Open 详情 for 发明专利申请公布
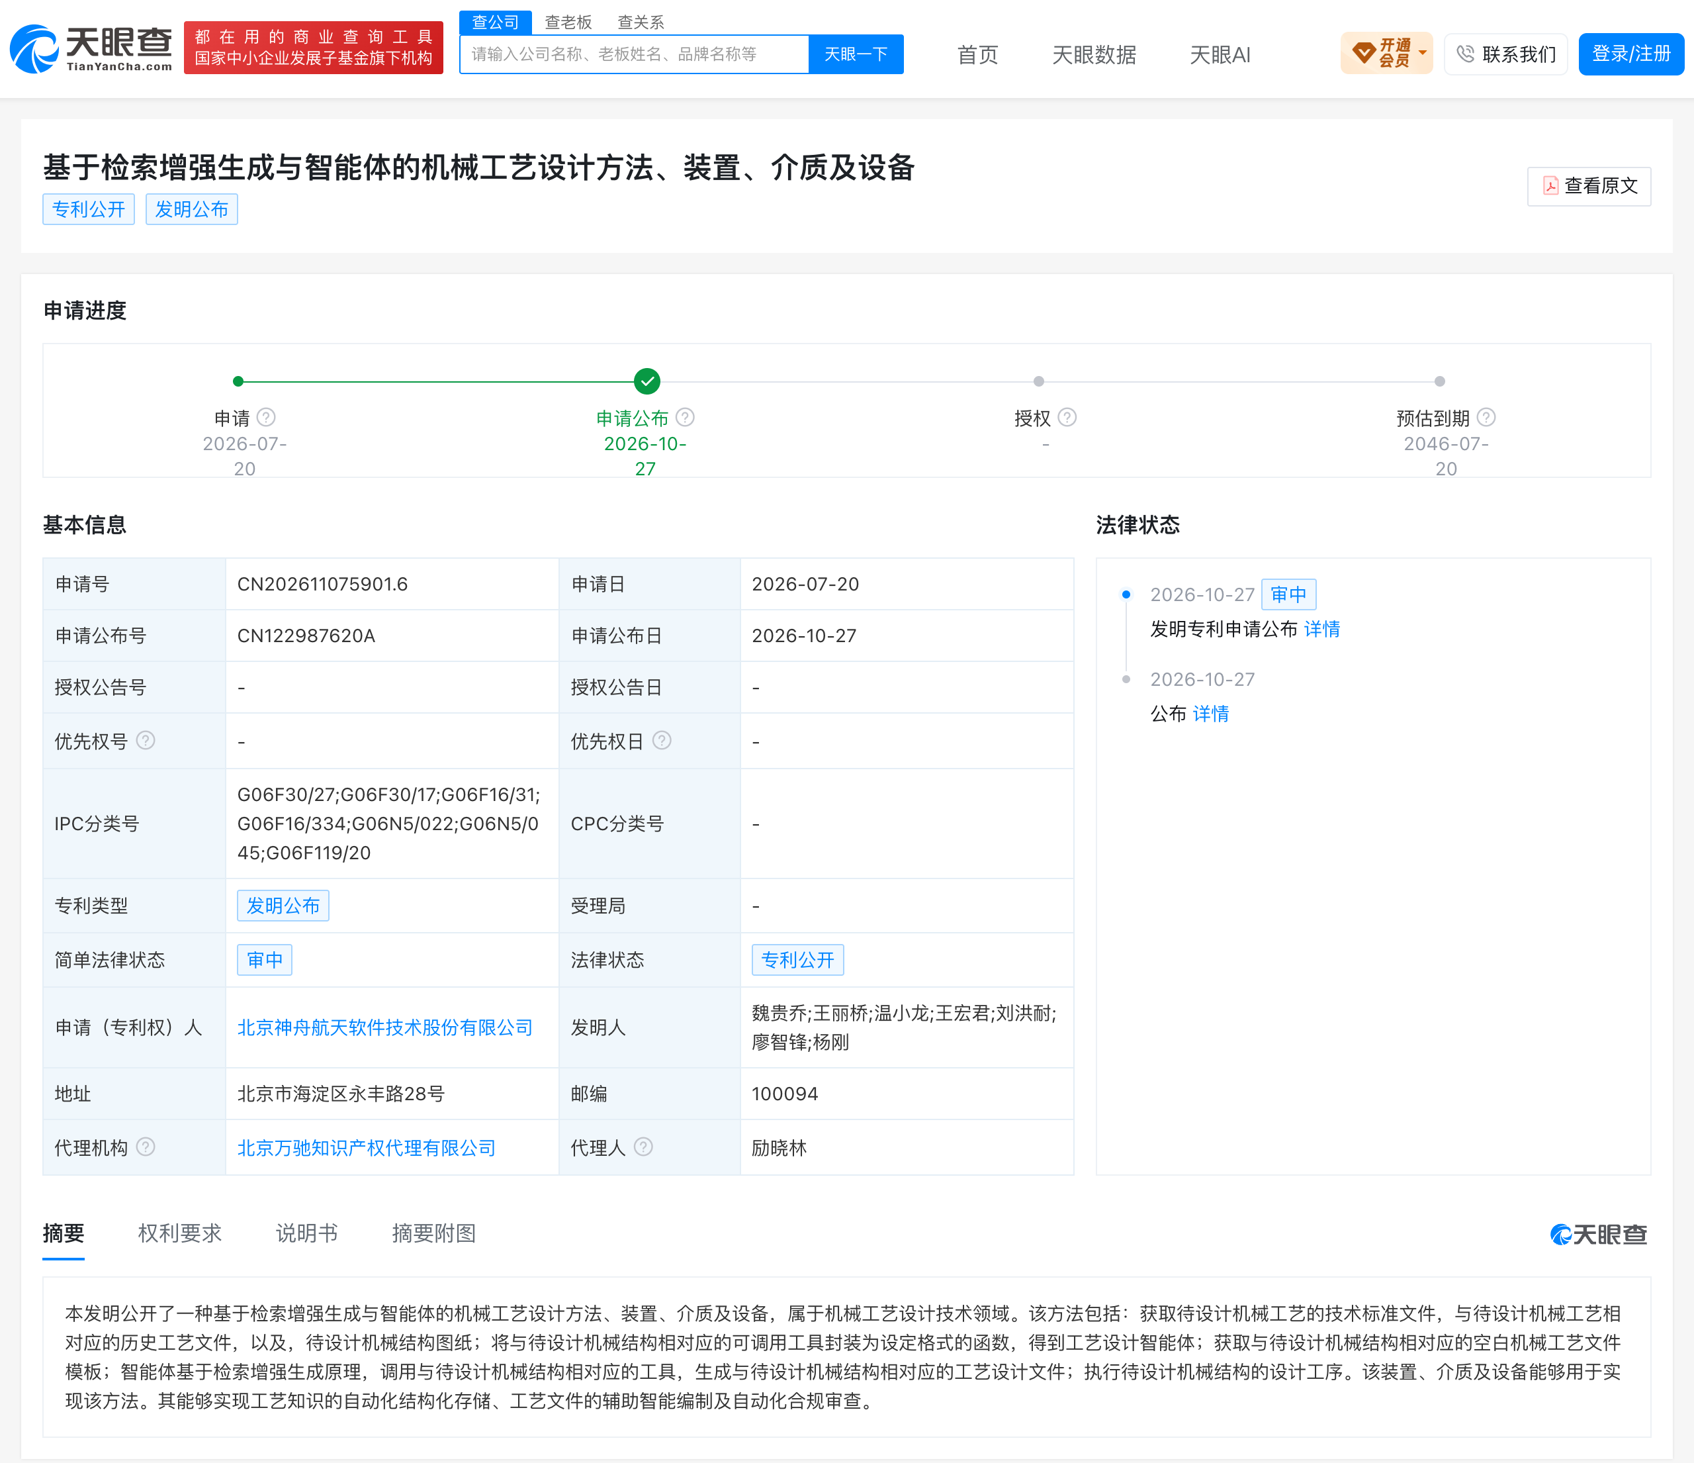Image resolution: width=1694 pixels, height=1463 pixels. coord(1322,629)
